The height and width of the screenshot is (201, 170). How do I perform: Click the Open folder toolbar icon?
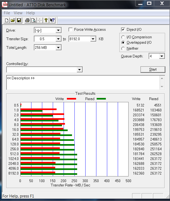(x=13, y=20)
